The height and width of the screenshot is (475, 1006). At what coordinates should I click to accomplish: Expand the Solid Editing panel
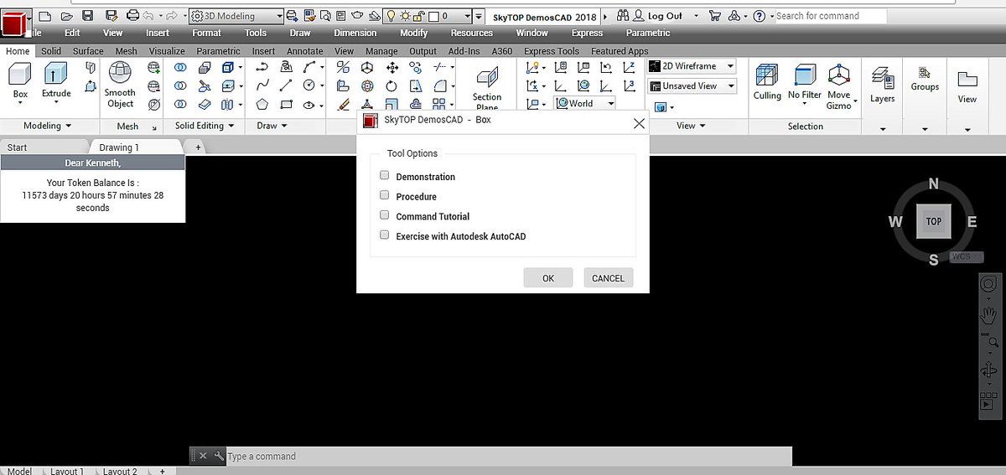(205, 126)
